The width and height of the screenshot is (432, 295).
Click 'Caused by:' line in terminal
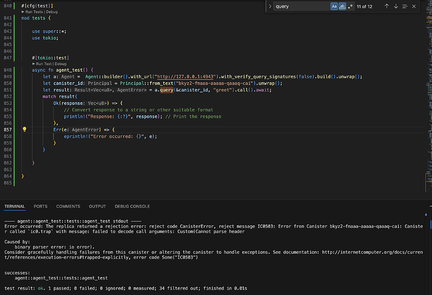point(17,242)
